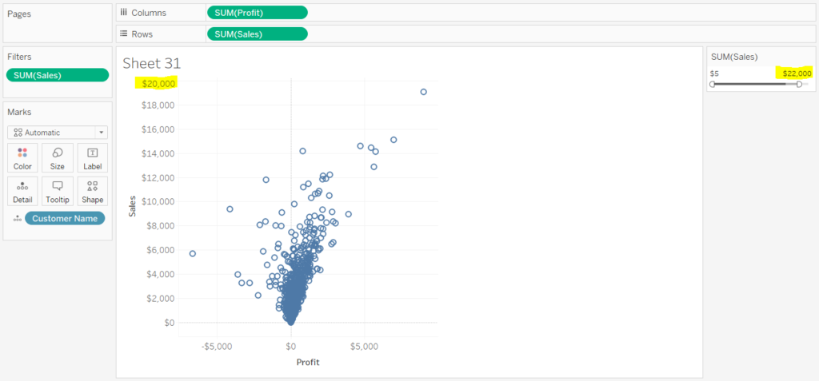Click the Columns shelf icon
819x381 pixels.
pos(124,12)
